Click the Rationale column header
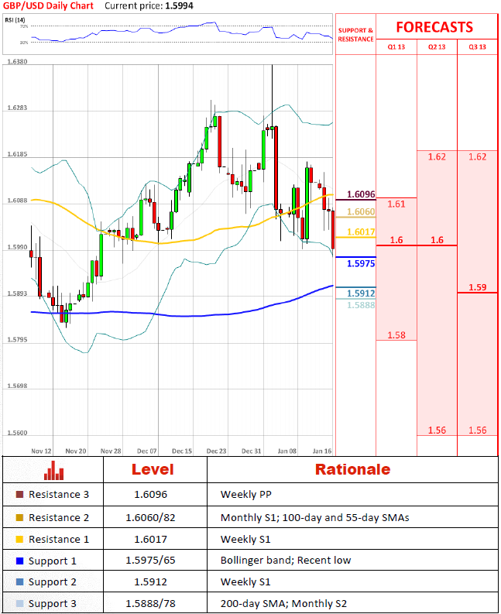The width and height of the screenshot is (501, 614). point(352,469)
